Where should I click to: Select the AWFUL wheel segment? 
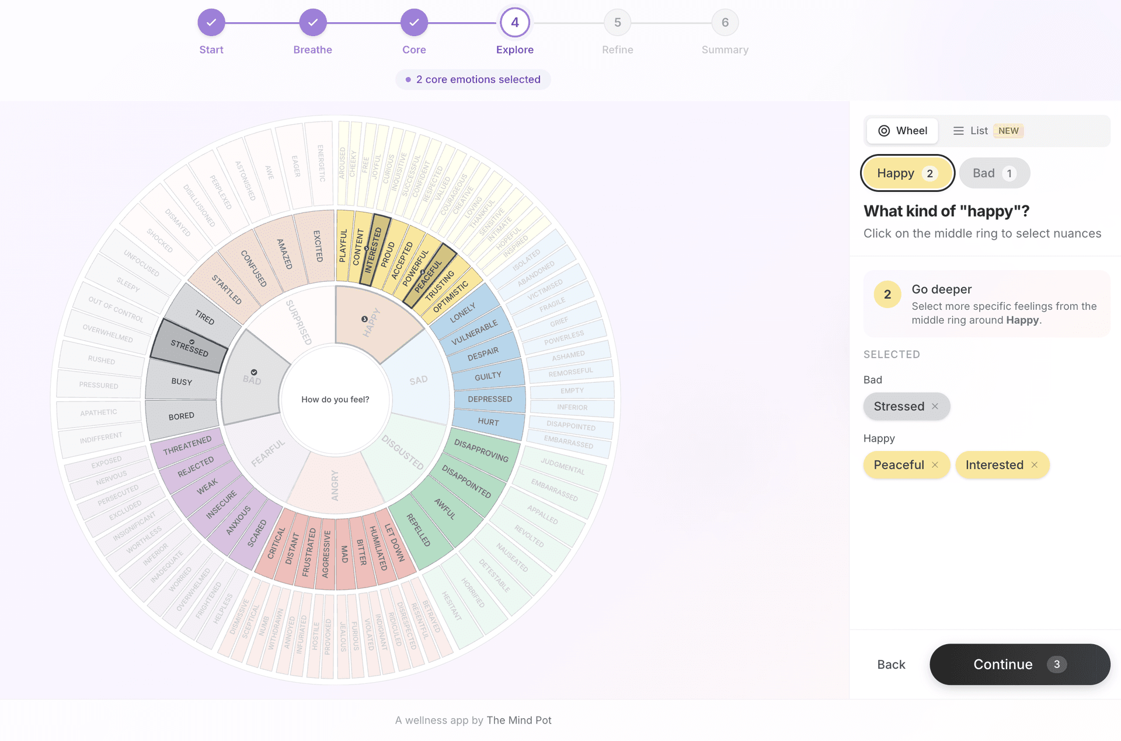point(445,509)
